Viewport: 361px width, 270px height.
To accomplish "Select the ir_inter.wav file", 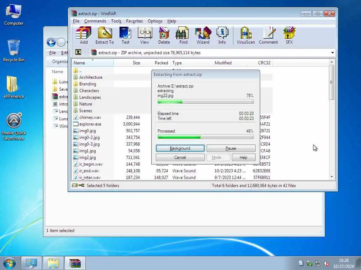I will click(x=90, y=178).
